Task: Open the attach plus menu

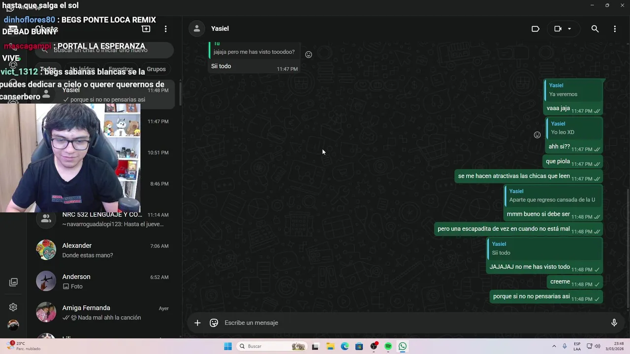Action: pyautogui.click(x=197, y=323)
